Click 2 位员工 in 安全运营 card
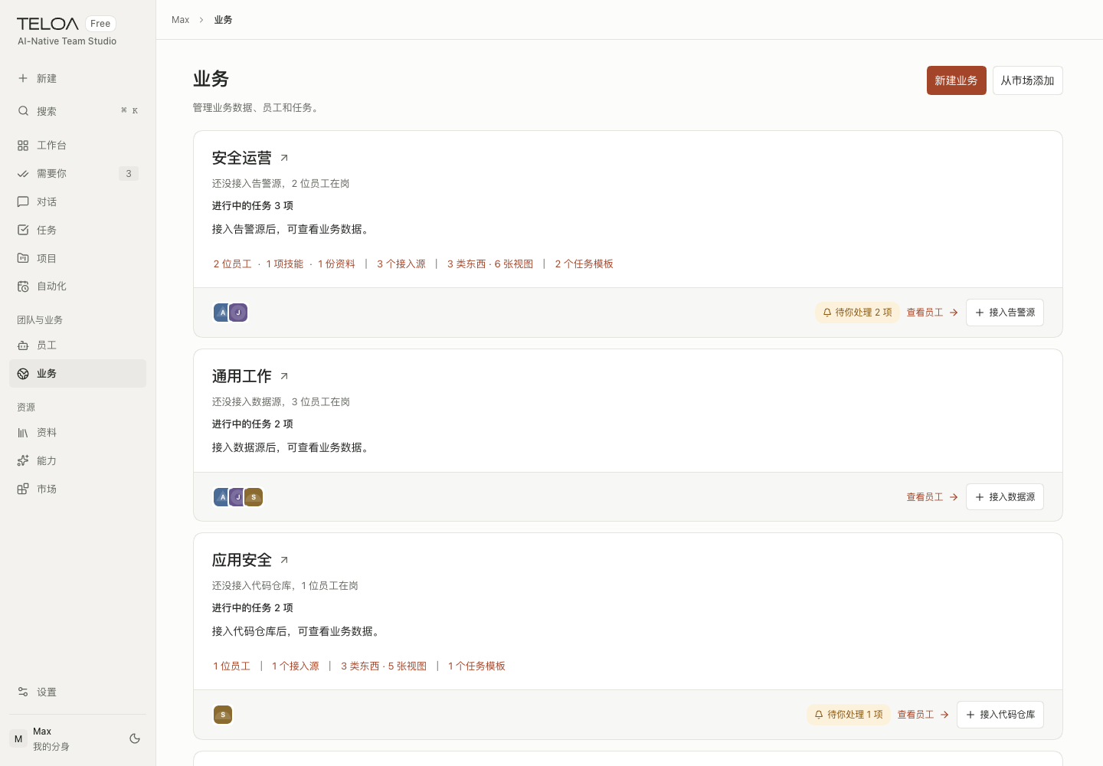 coord(232,264)
